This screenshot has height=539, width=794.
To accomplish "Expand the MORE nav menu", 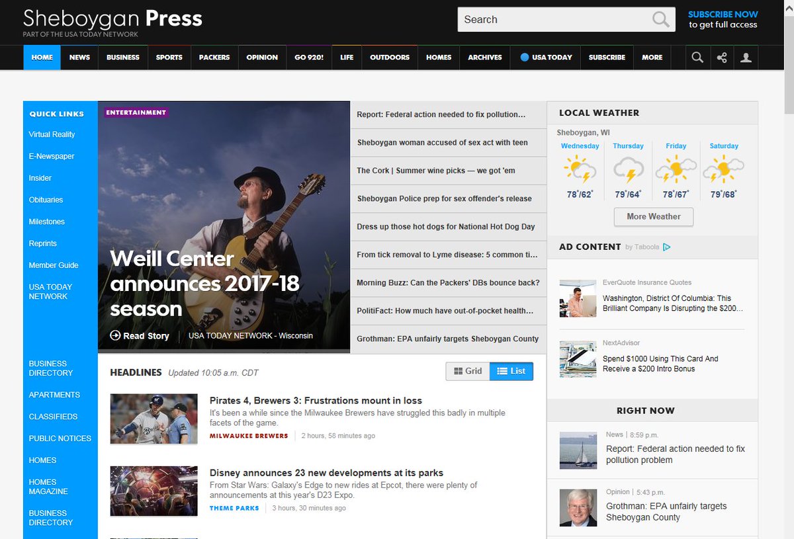I will pyautogui.click(x=652, y=58).
